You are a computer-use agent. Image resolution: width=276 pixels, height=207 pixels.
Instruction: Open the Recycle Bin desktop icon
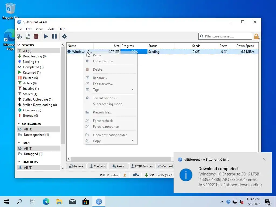10,11
